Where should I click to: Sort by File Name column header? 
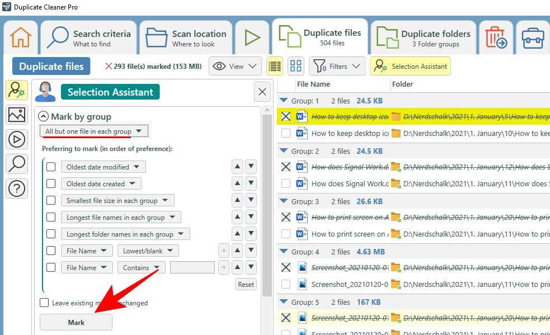click(x=313, y=84)
